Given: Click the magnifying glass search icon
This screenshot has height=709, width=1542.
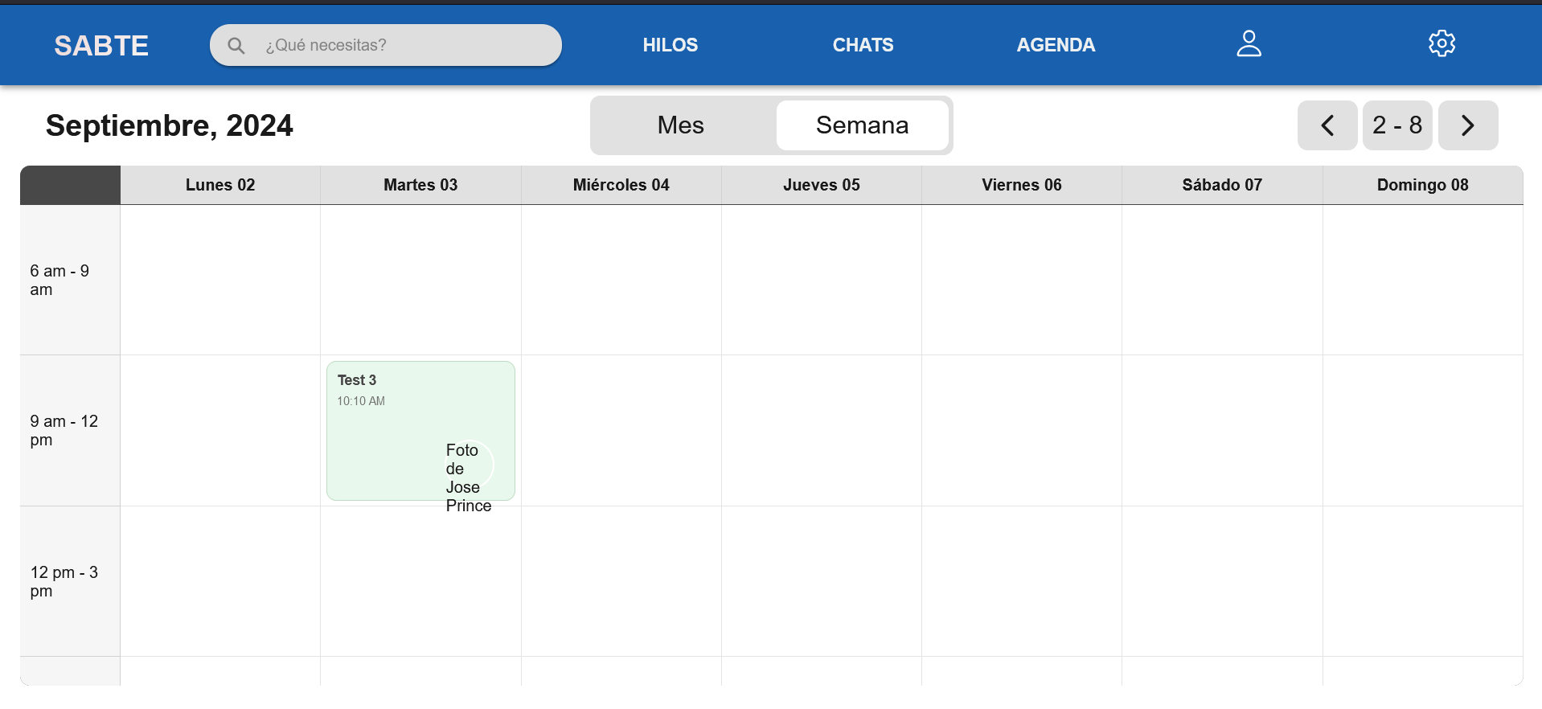Looking at the screenshot, I should click(236, 46).
